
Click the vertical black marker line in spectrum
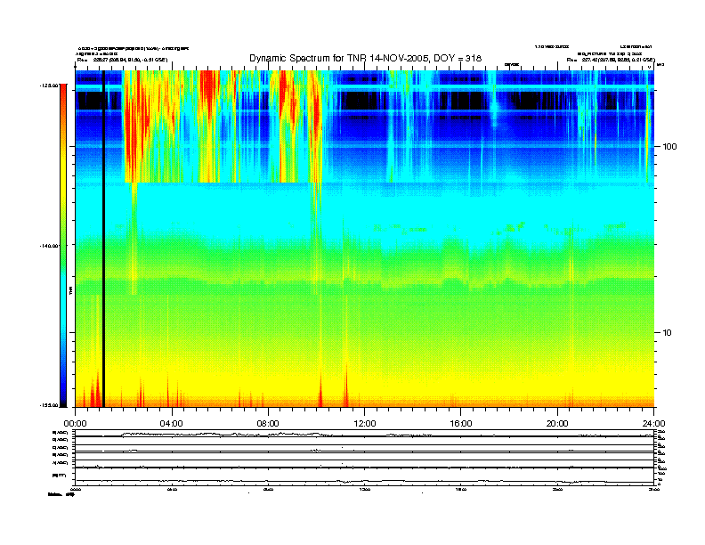103,239
